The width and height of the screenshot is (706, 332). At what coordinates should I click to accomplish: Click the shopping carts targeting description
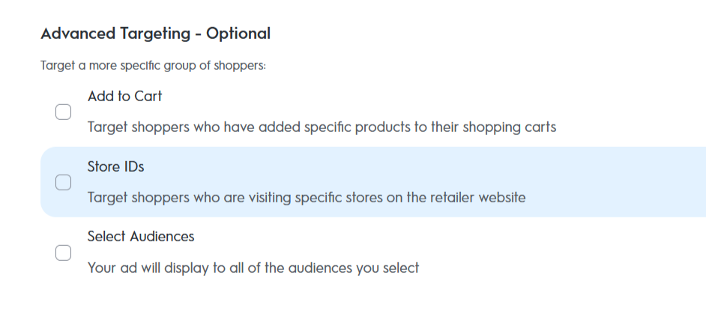322,127
